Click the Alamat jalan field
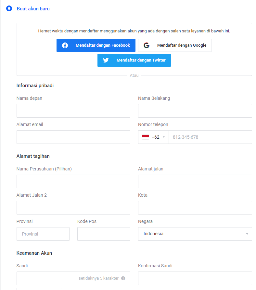 [x=195, y=181]
